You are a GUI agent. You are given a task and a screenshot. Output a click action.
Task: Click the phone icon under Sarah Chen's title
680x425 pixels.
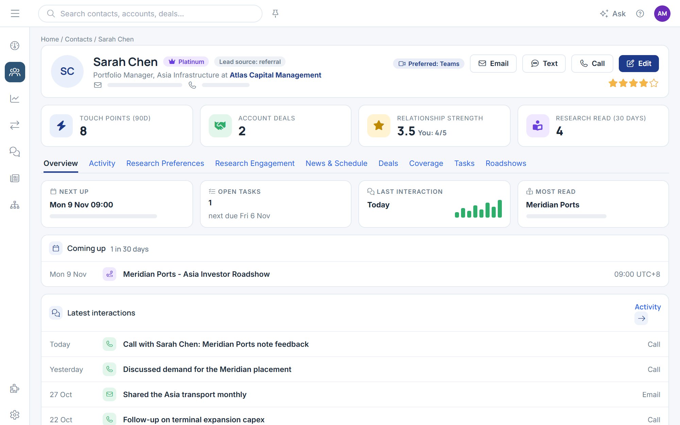[192, 85]
